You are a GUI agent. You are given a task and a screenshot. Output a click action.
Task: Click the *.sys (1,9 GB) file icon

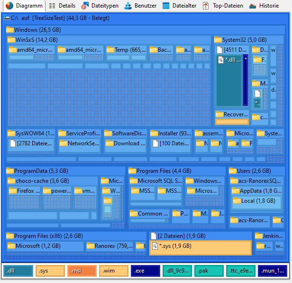pyautogui.click(x=155, y=246)
